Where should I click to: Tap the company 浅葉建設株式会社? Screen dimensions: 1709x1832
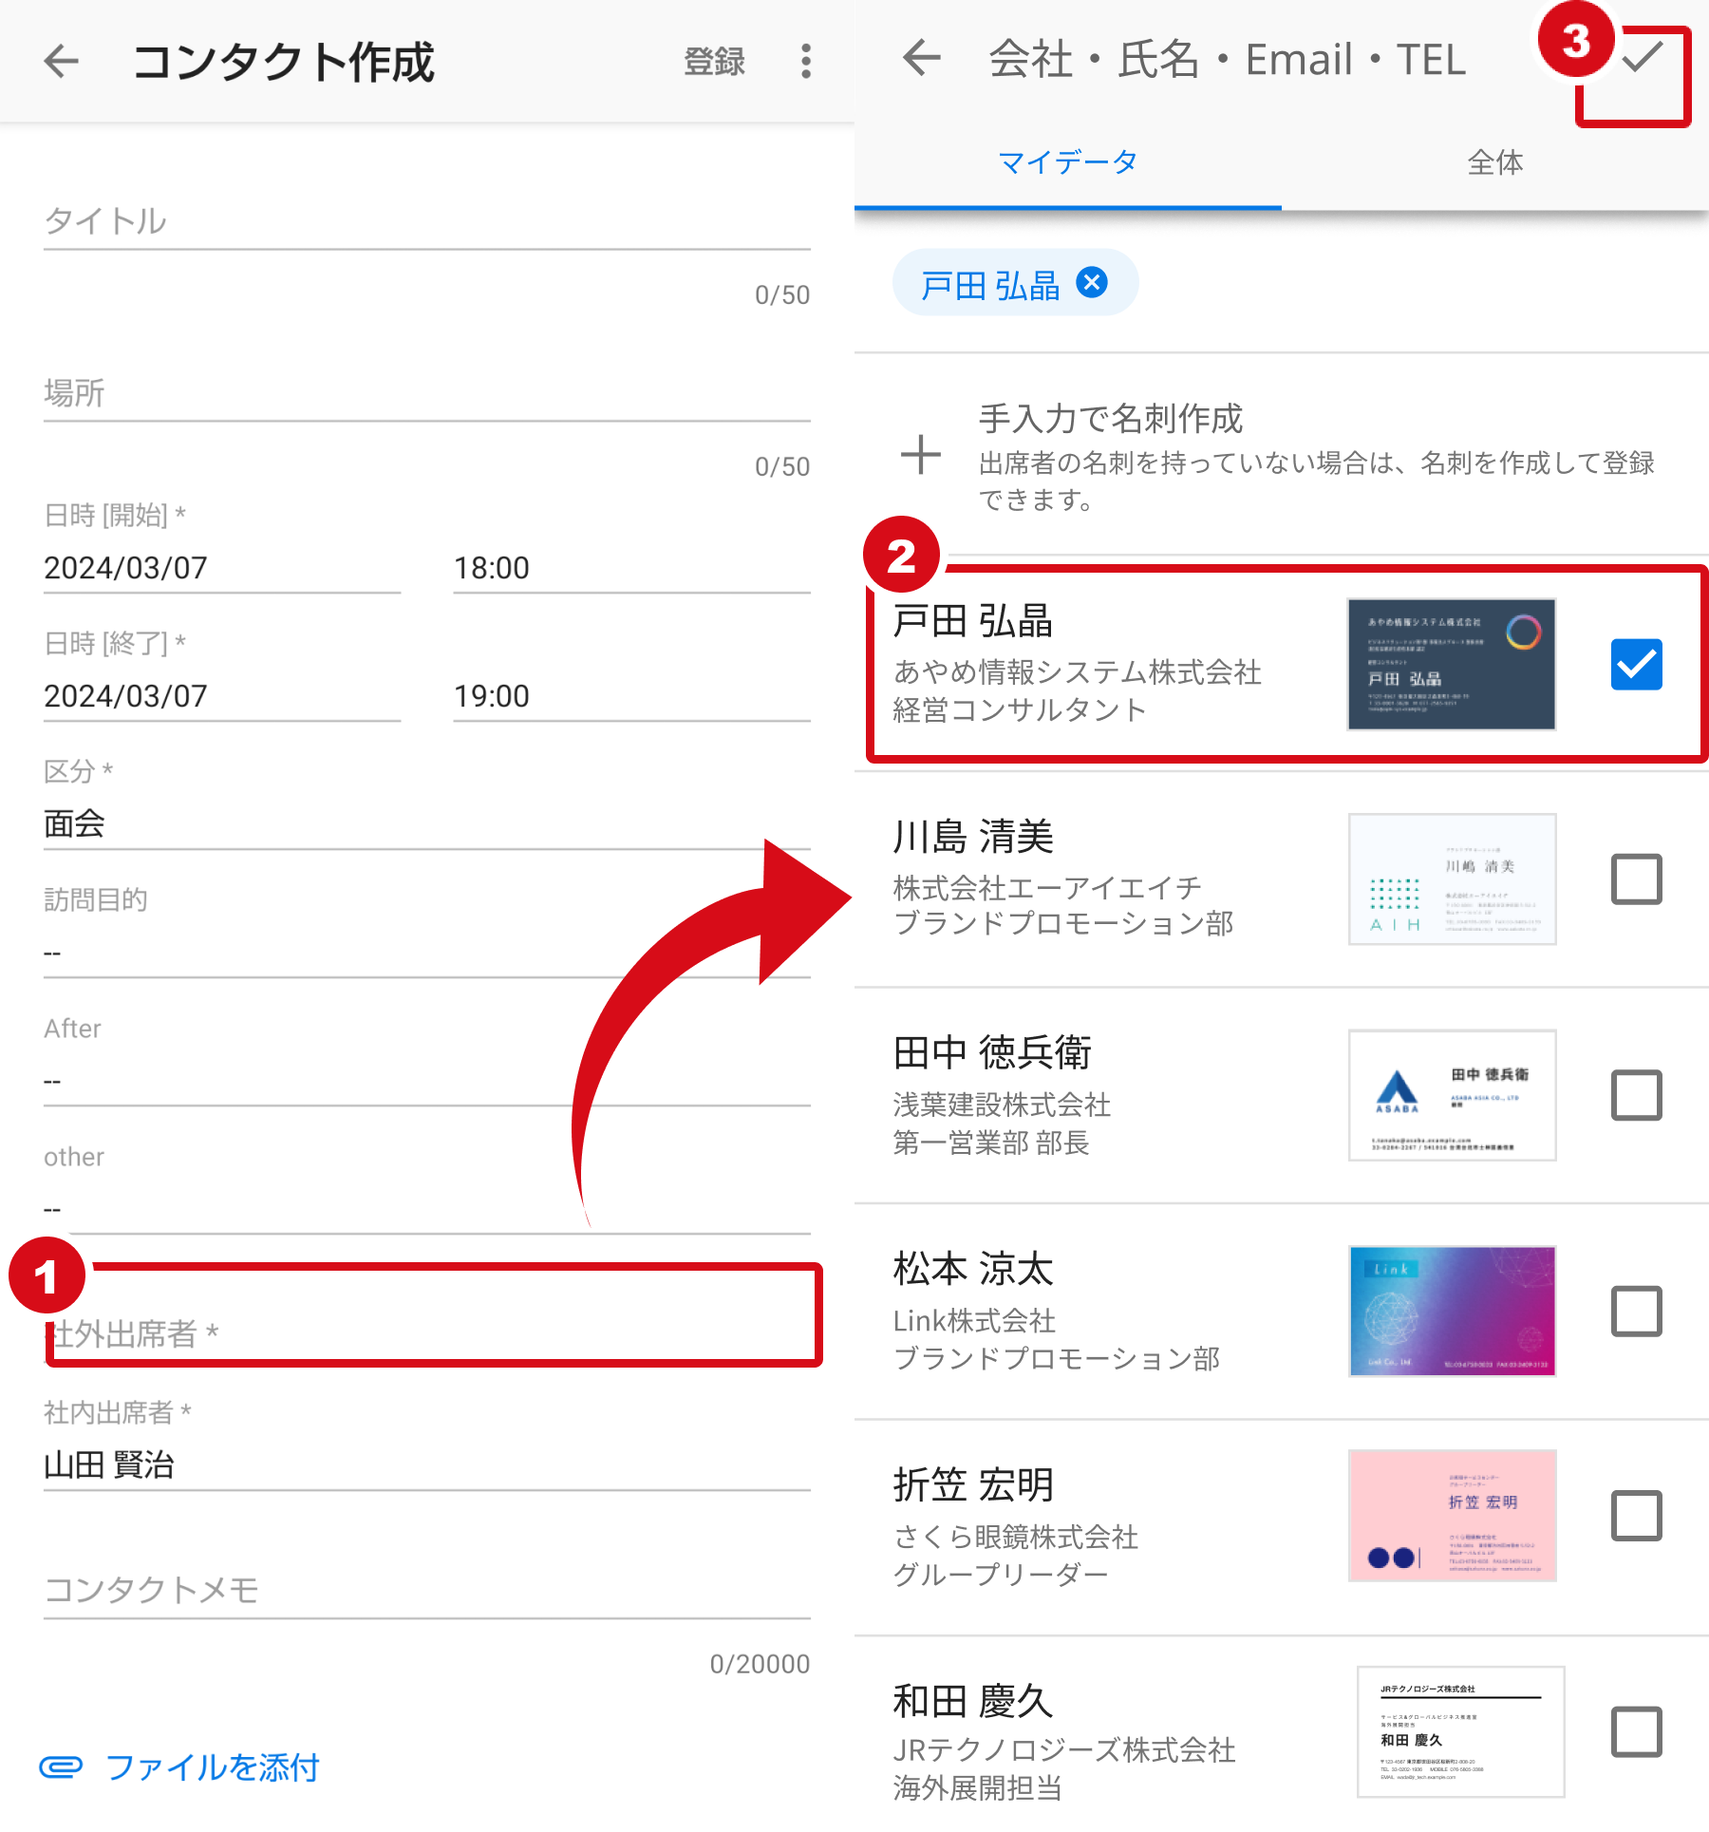pos(1002,1105)
